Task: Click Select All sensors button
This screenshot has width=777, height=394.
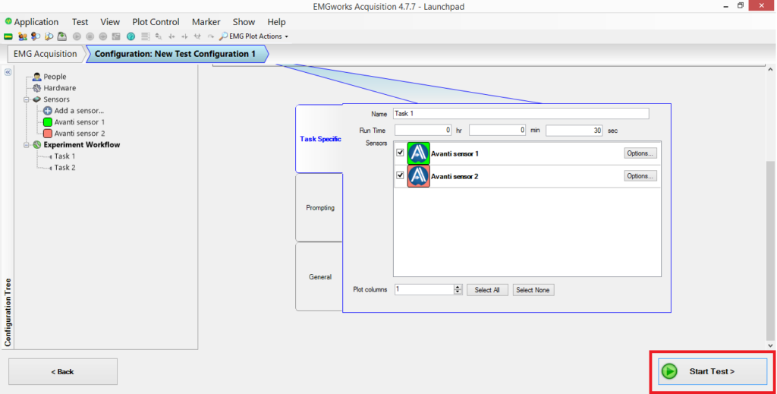Action: coord(487,290)
